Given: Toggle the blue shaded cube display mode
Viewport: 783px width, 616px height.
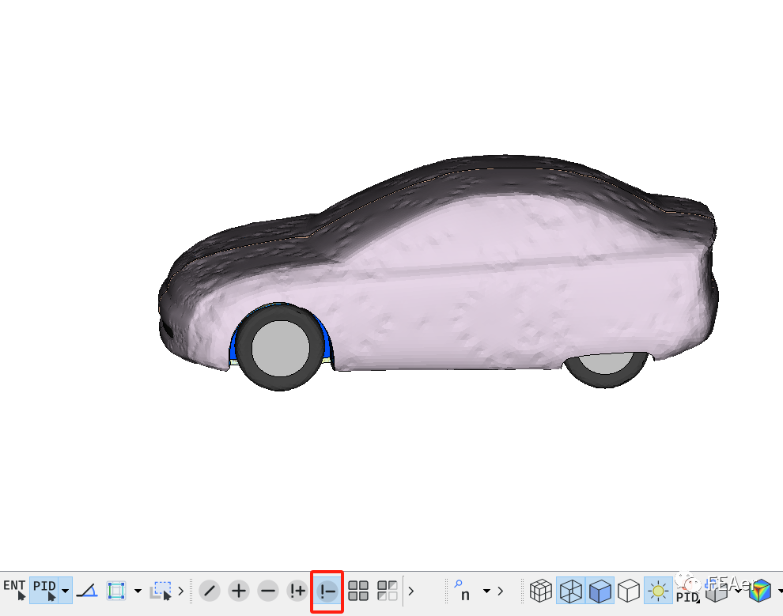Looking at the screenshot, I should click(x=600, y=591).
